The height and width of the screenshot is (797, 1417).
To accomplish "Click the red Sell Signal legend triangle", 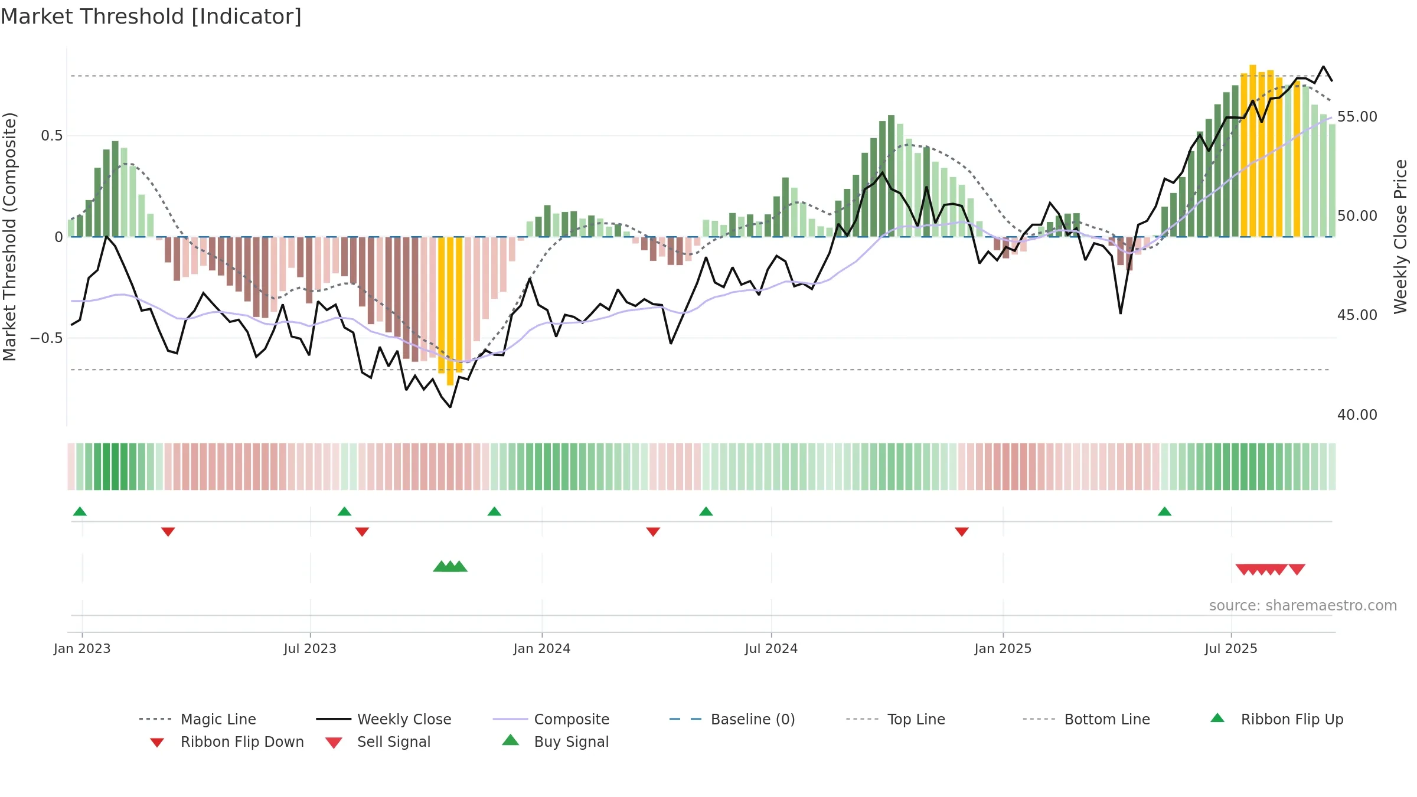I will pos(334,743).
